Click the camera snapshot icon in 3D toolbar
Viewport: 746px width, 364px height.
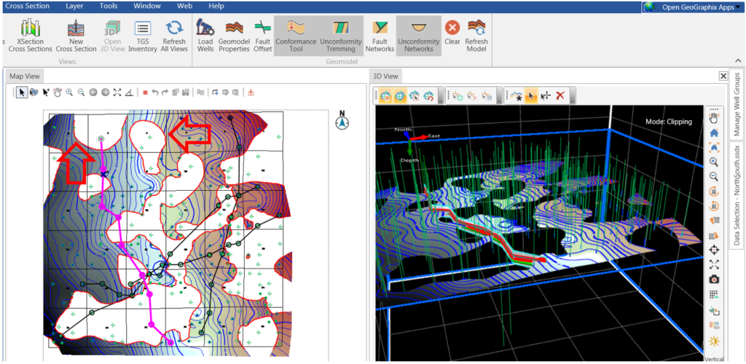714,280
